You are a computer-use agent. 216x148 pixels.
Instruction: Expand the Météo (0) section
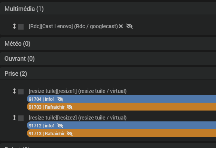click(x=18, y=44)
